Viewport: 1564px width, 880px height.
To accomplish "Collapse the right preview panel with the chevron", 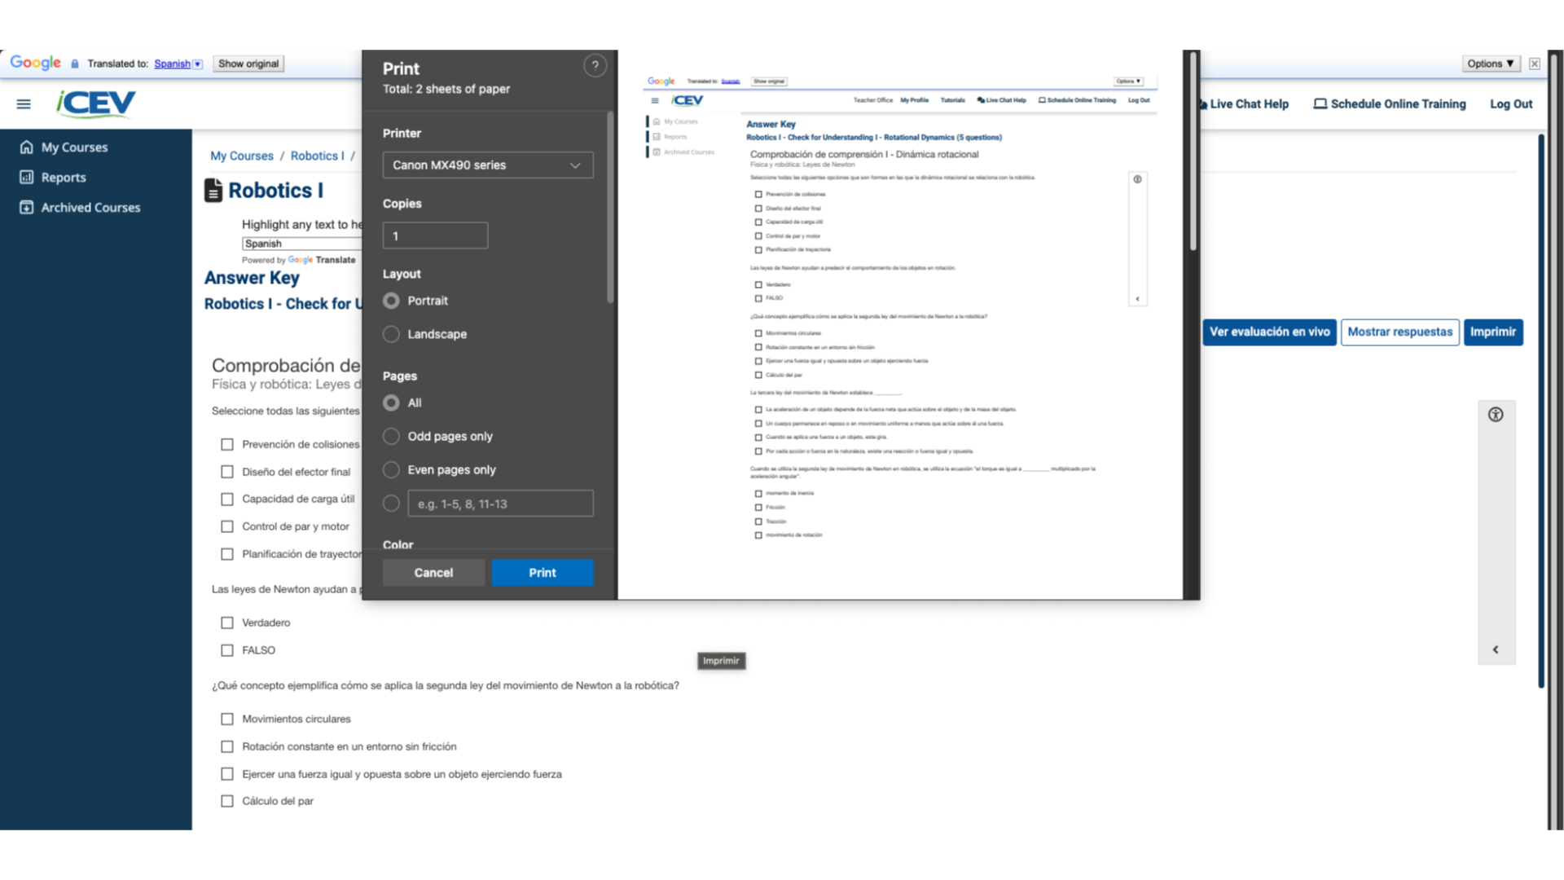I will pyautogui.click(x=1496, y=649).
